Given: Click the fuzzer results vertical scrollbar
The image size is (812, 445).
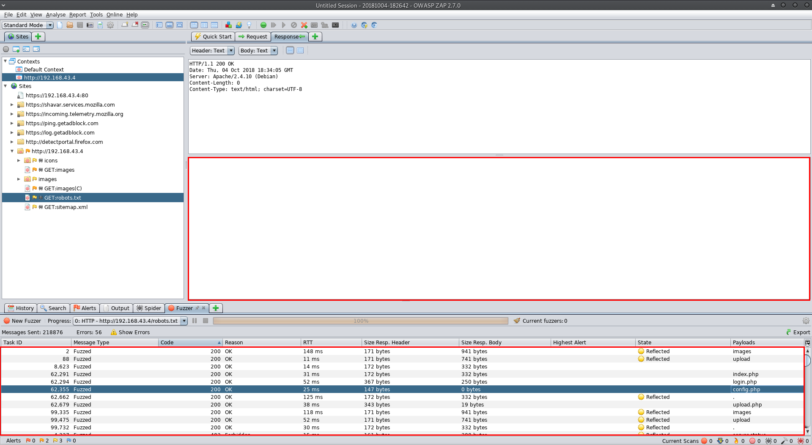Looking at the screenshot, I should click(807, 391).
